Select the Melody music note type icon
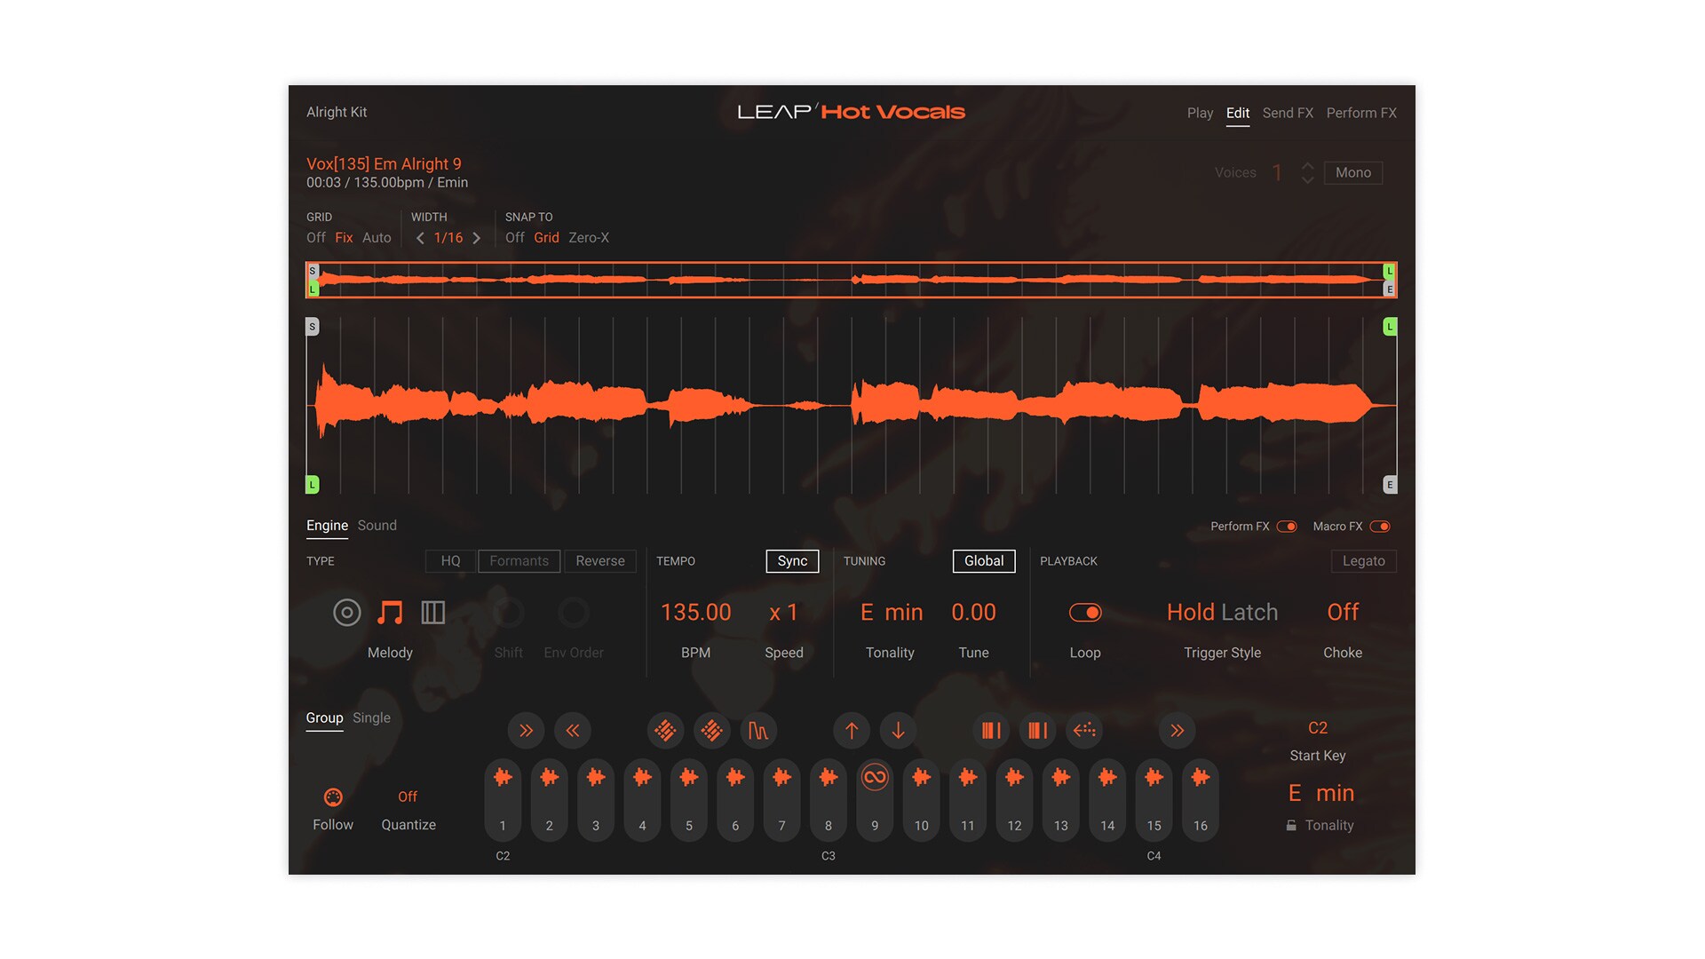Screen dimensions: 1705x959 pos(390,613)
